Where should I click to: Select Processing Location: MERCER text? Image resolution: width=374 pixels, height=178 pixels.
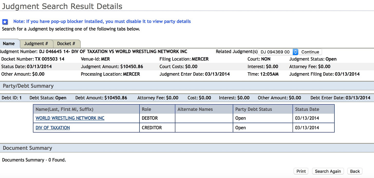tap(110, 74)
